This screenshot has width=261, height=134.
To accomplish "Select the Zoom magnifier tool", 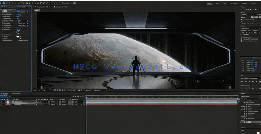I will 9,3.
